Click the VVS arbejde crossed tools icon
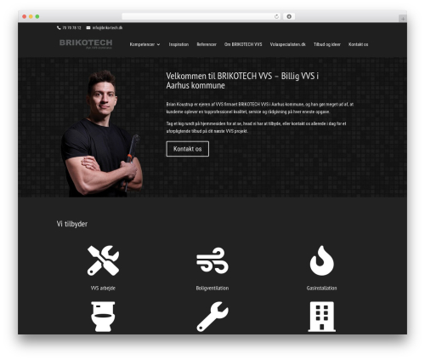This screenshot has height=360, width=425. 103,260
